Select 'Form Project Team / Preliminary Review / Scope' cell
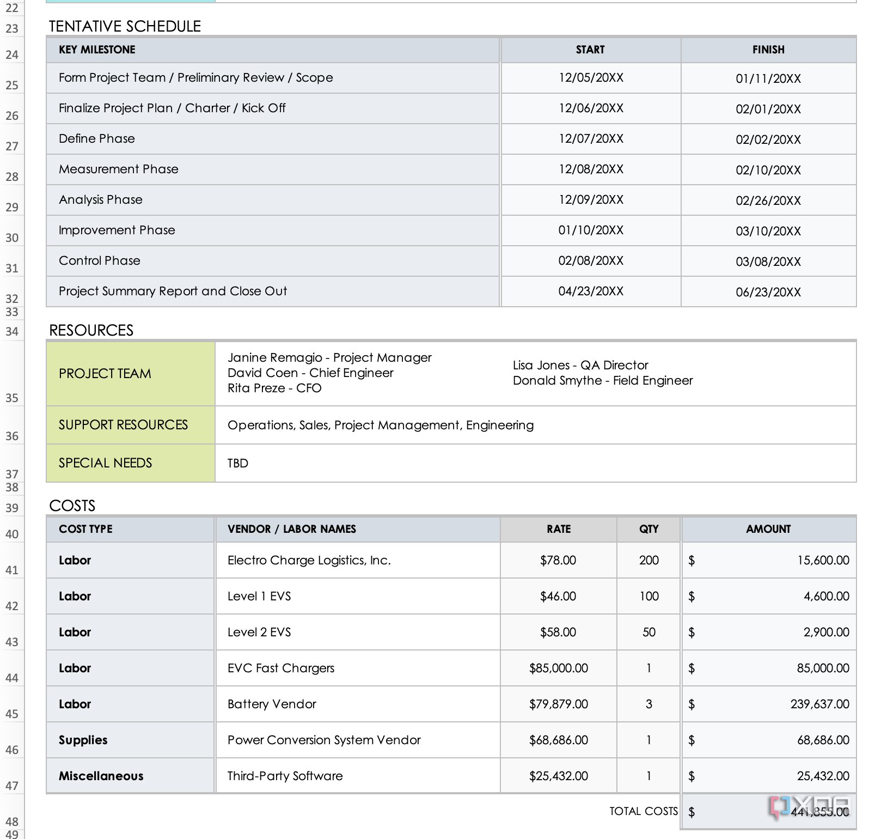 (273, 78)
